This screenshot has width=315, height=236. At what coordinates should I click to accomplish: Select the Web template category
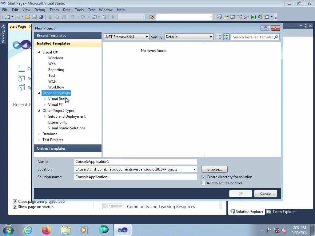[52, 64]
